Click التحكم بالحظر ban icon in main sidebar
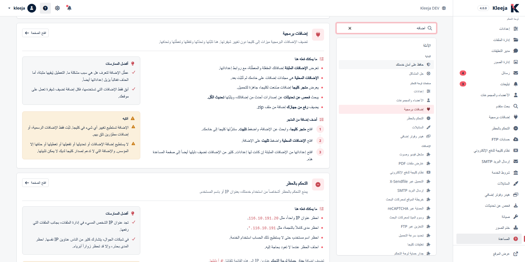Viewport: 525px width, 262px height. pos(516,128)
